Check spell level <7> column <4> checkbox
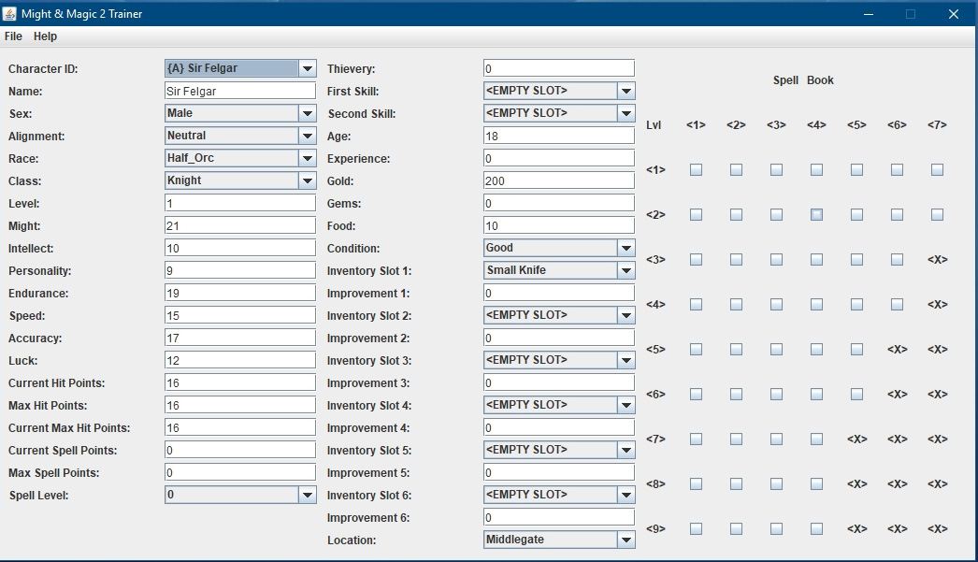 tap(816, 440)
